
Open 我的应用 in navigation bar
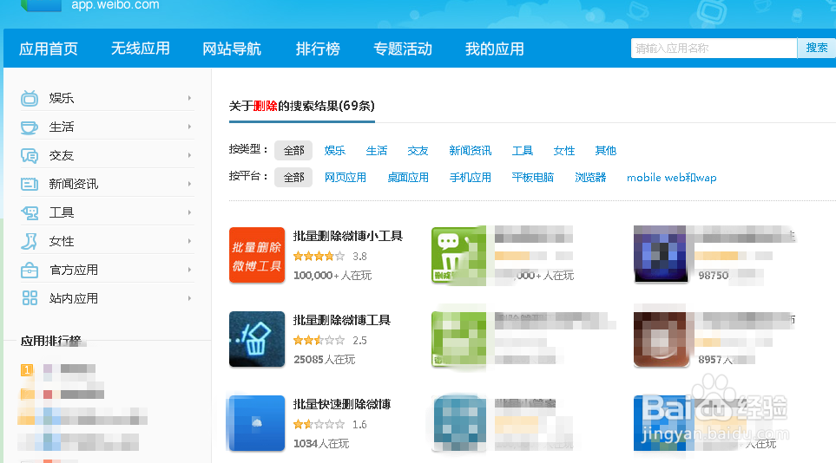click(x=494, y=49)
